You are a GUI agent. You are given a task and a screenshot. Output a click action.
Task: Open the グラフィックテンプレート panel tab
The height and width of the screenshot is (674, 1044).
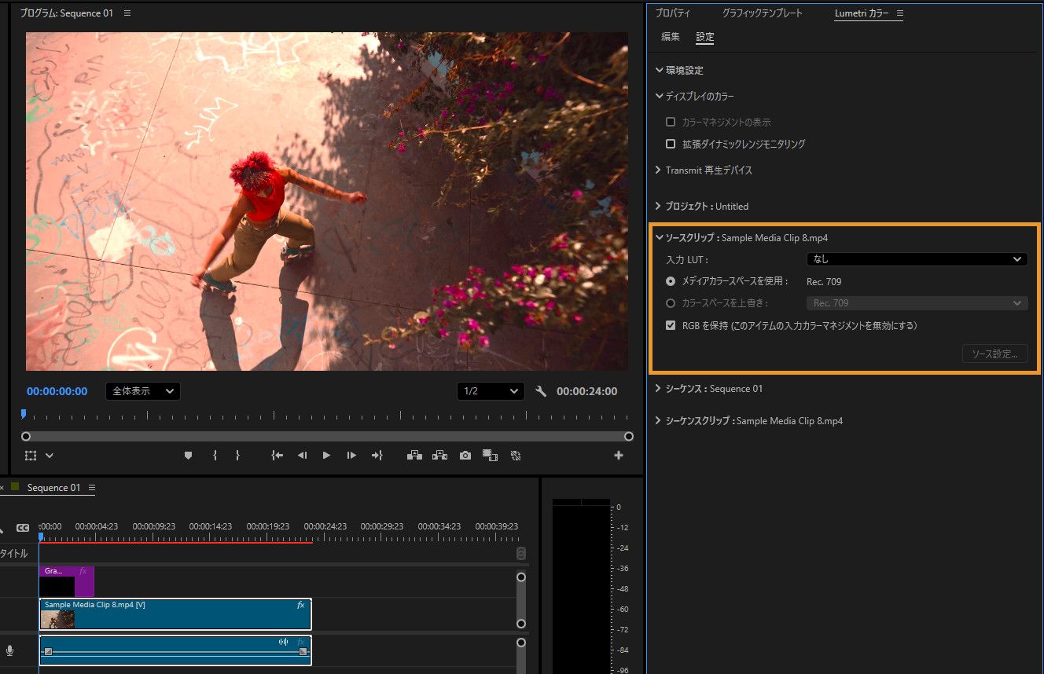[762, 13]
